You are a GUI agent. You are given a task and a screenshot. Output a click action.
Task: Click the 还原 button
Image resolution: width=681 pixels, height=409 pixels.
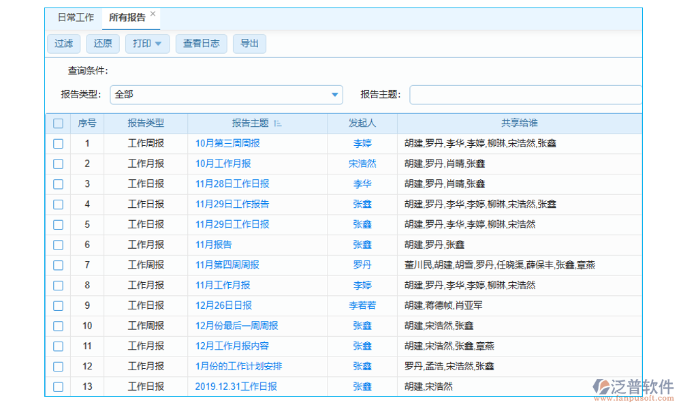pos(103,44)
